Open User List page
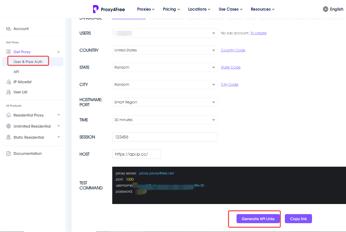This screenshot has width=346, height=232. [x=20, y=92]
